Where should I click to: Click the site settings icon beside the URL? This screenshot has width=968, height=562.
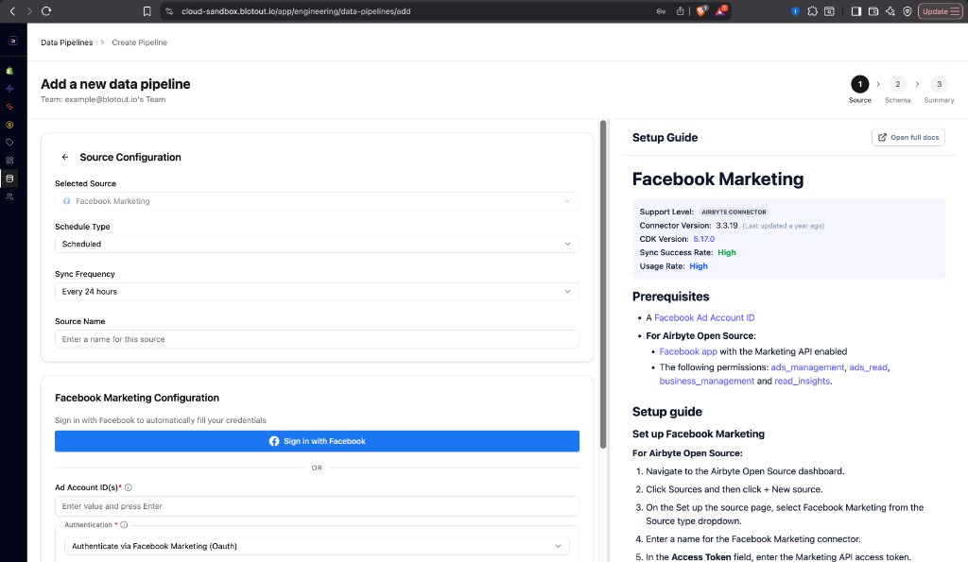click(169, 11)
